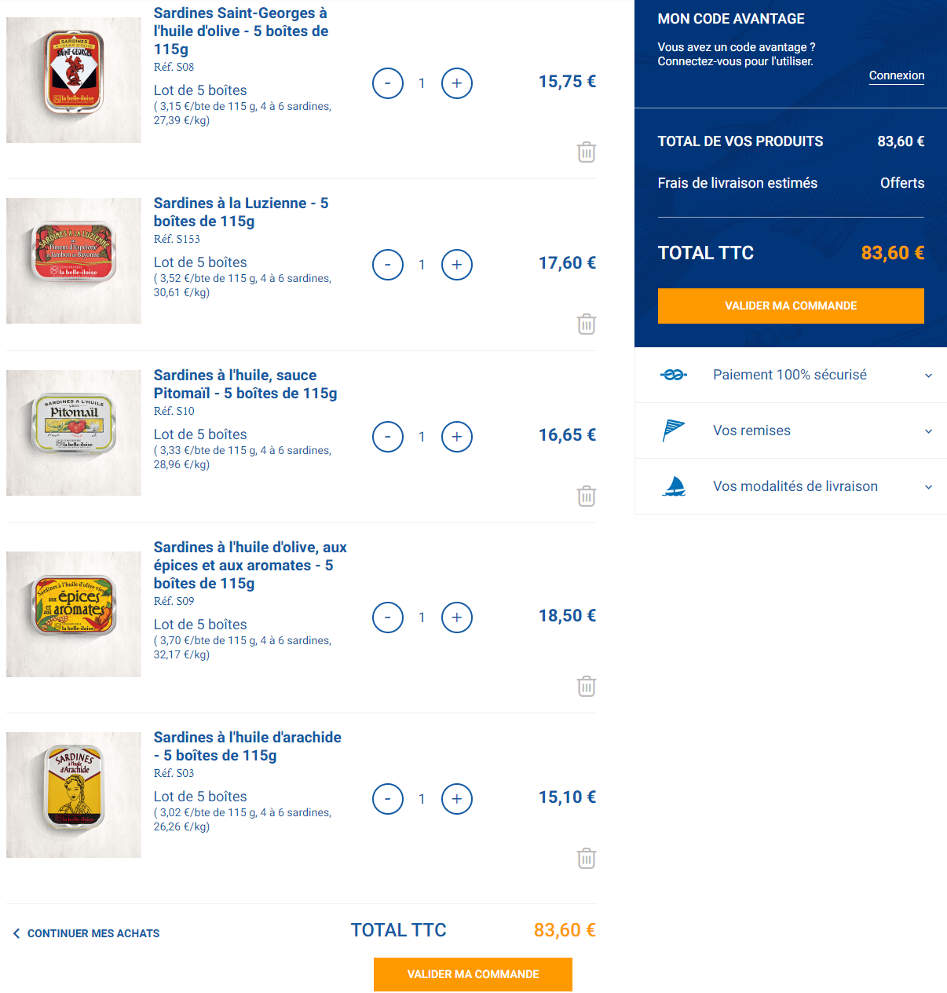Decrease quantity of Sardines à la Luzienne
The width and height of the screenshot is (947, 993).
tap(388, 265)
